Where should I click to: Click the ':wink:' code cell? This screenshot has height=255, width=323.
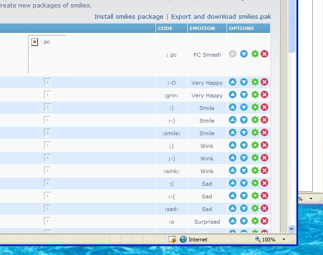point(171,171)
